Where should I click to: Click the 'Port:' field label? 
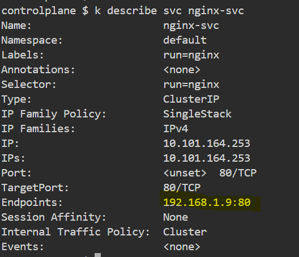(x=16, y=173)
